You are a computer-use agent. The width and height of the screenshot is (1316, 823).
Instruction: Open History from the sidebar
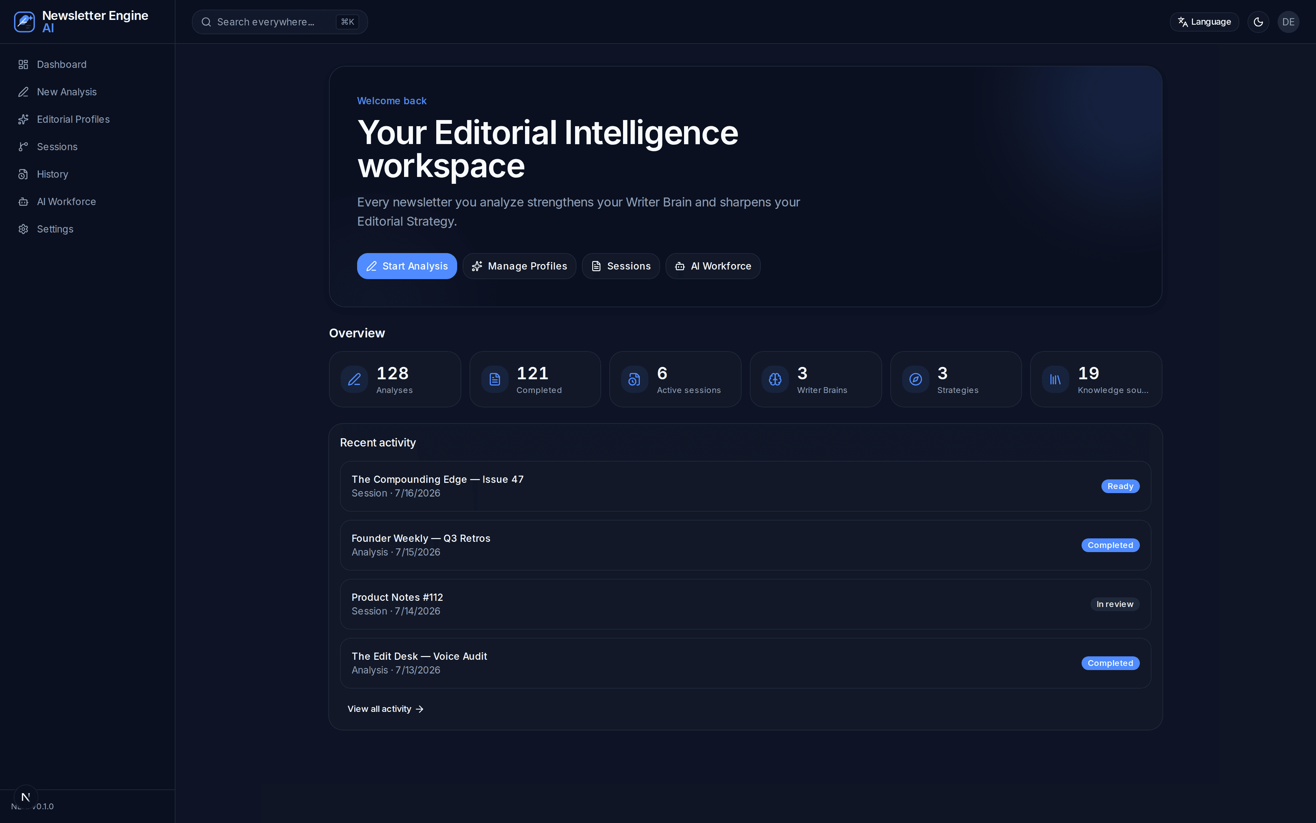[x=87, y=174]
